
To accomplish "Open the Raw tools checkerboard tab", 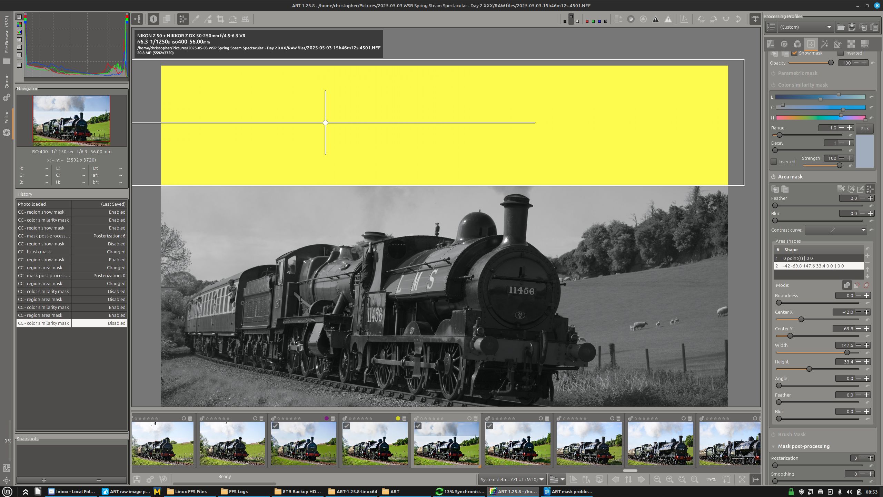I will point(851,44).
